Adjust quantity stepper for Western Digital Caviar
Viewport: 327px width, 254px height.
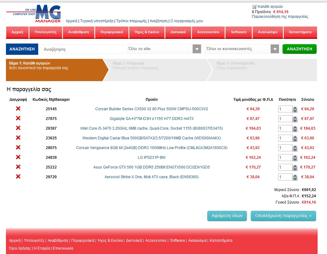pos(295,138)
